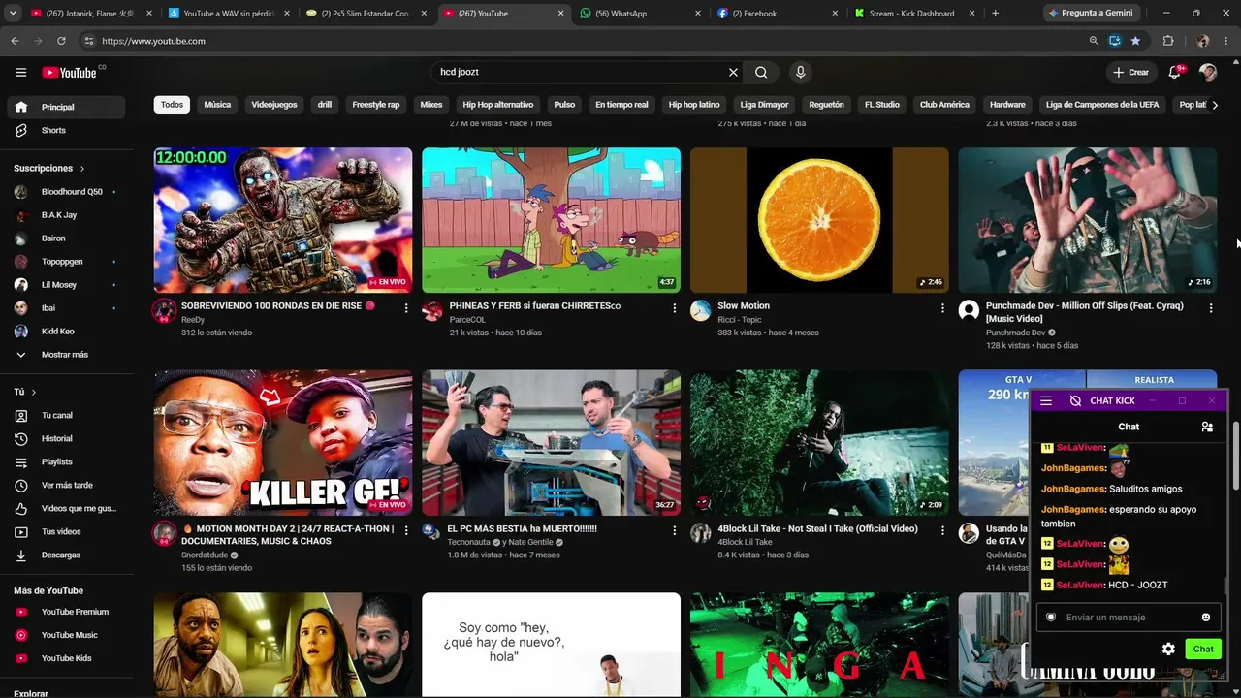
Task: Select the FL Studio filter chip
Action: tap(882, 105)
